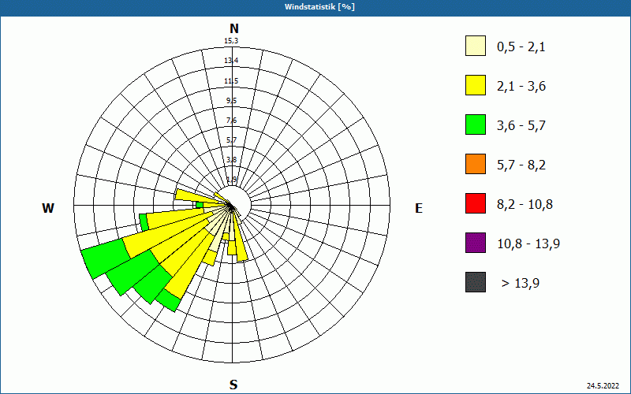Click the date 24.5.2022
The width and height of the screenshot is (631, 394).
coord(603,386)
